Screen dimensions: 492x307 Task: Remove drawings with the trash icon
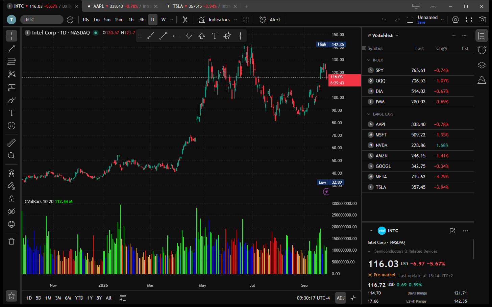point(11,241)
